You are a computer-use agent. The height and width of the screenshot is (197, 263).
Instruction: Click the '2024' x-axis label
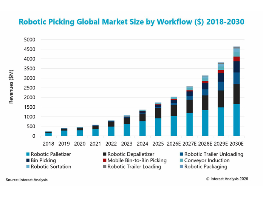142,144
